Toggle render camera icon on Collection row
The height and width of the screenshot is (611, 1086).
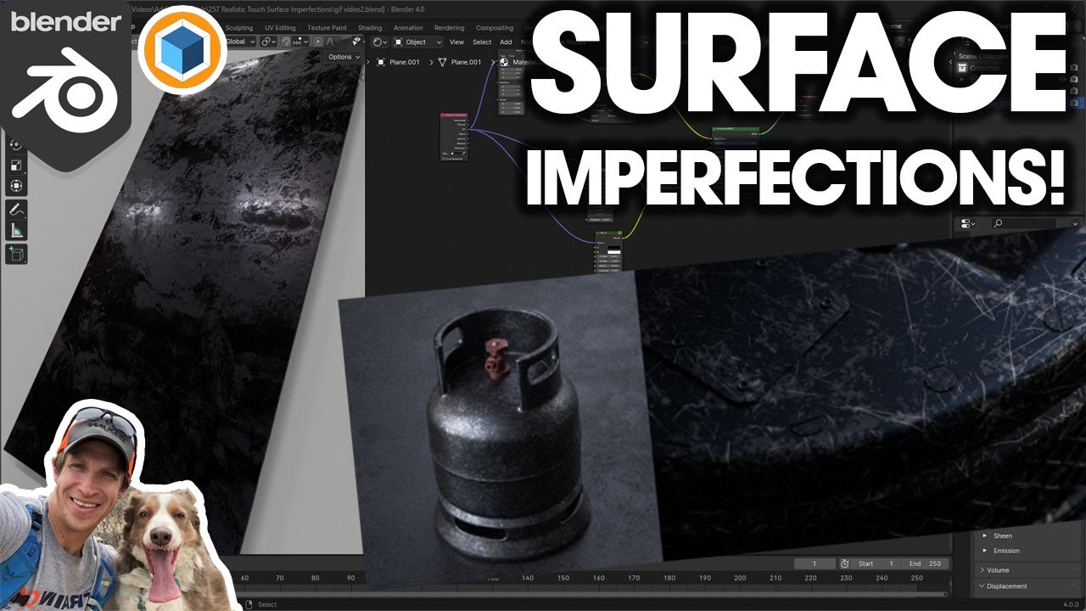click(1072, 68)
